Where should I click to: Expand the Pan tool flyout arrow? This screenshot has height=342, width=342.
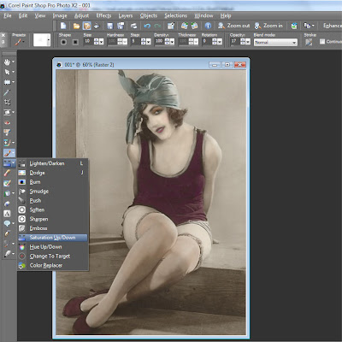tap(13, 62)
